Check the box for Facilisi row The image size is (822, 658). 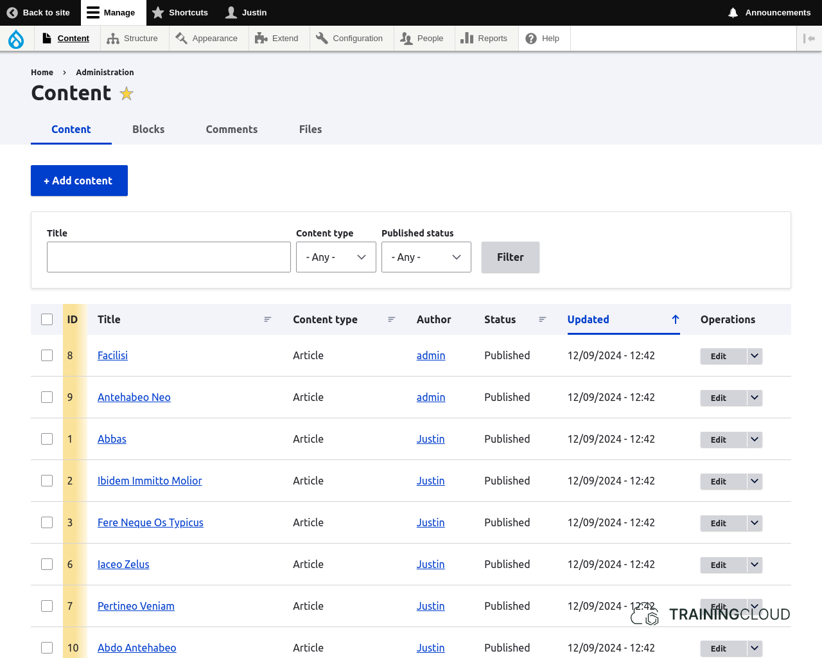(47, 355)
